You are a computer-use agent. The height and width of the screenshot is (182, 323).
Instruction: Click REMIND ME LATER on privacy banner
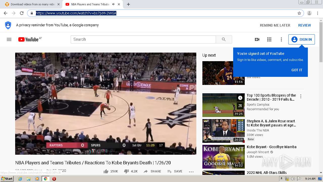coord(275,25)
